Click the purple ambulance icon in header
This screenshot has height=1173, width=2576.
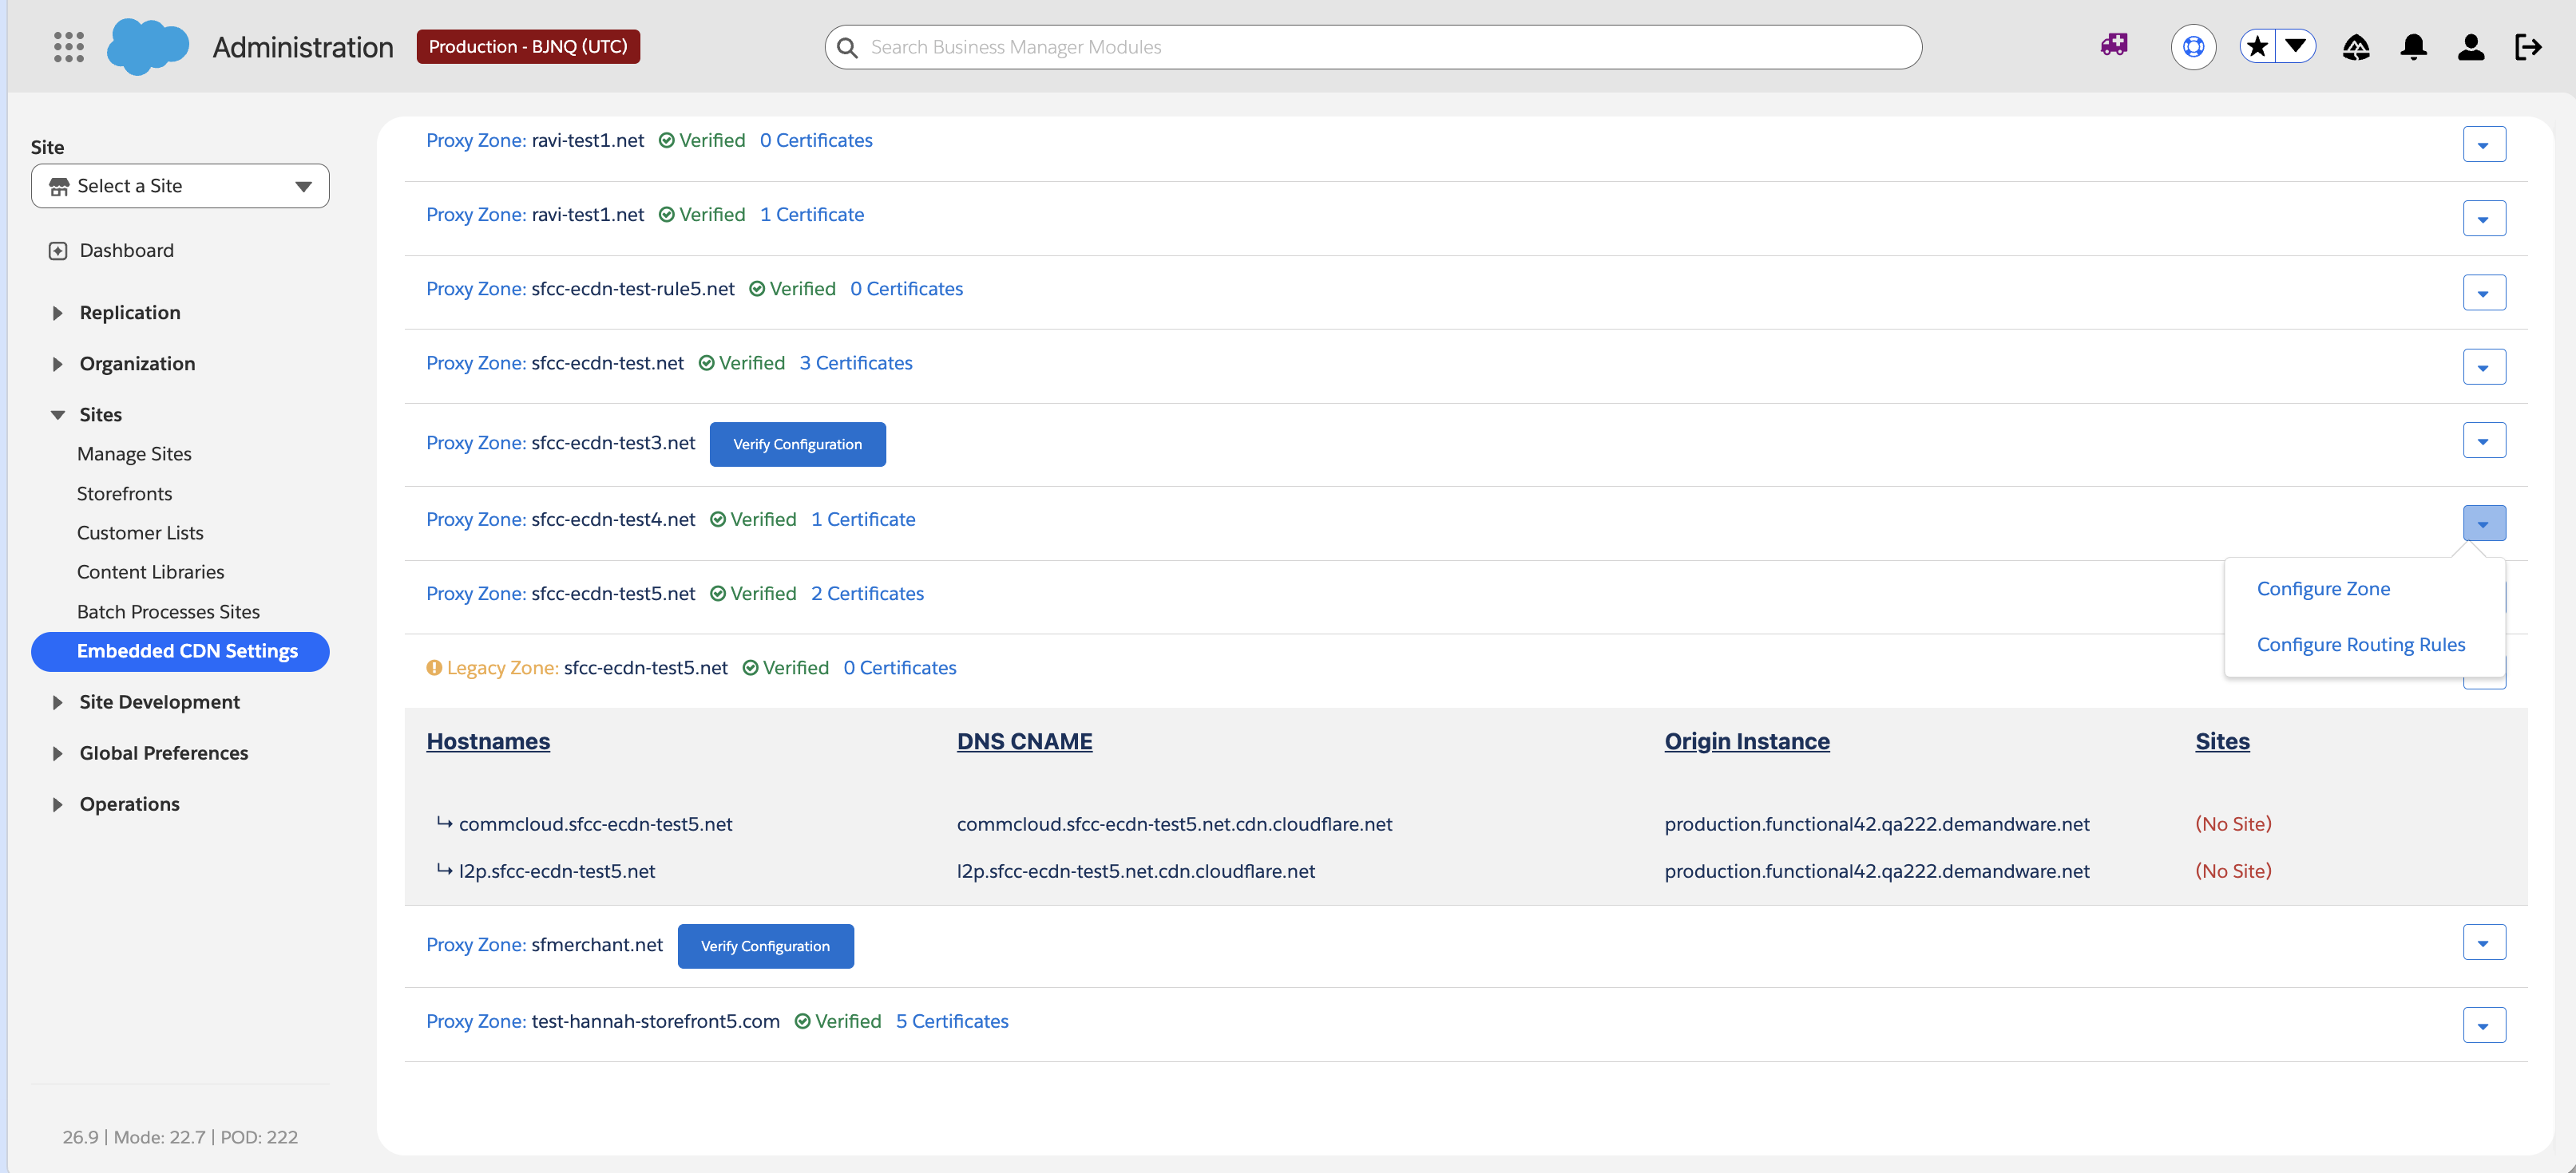pos(2114,45)
